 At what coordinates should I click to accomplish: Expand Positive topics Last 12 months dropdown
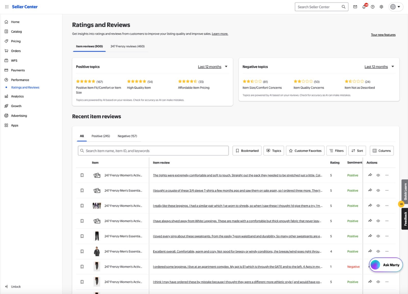(x=213, y=67)
